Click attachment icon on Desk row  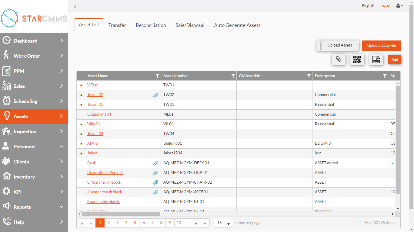(x=155, y=163)
